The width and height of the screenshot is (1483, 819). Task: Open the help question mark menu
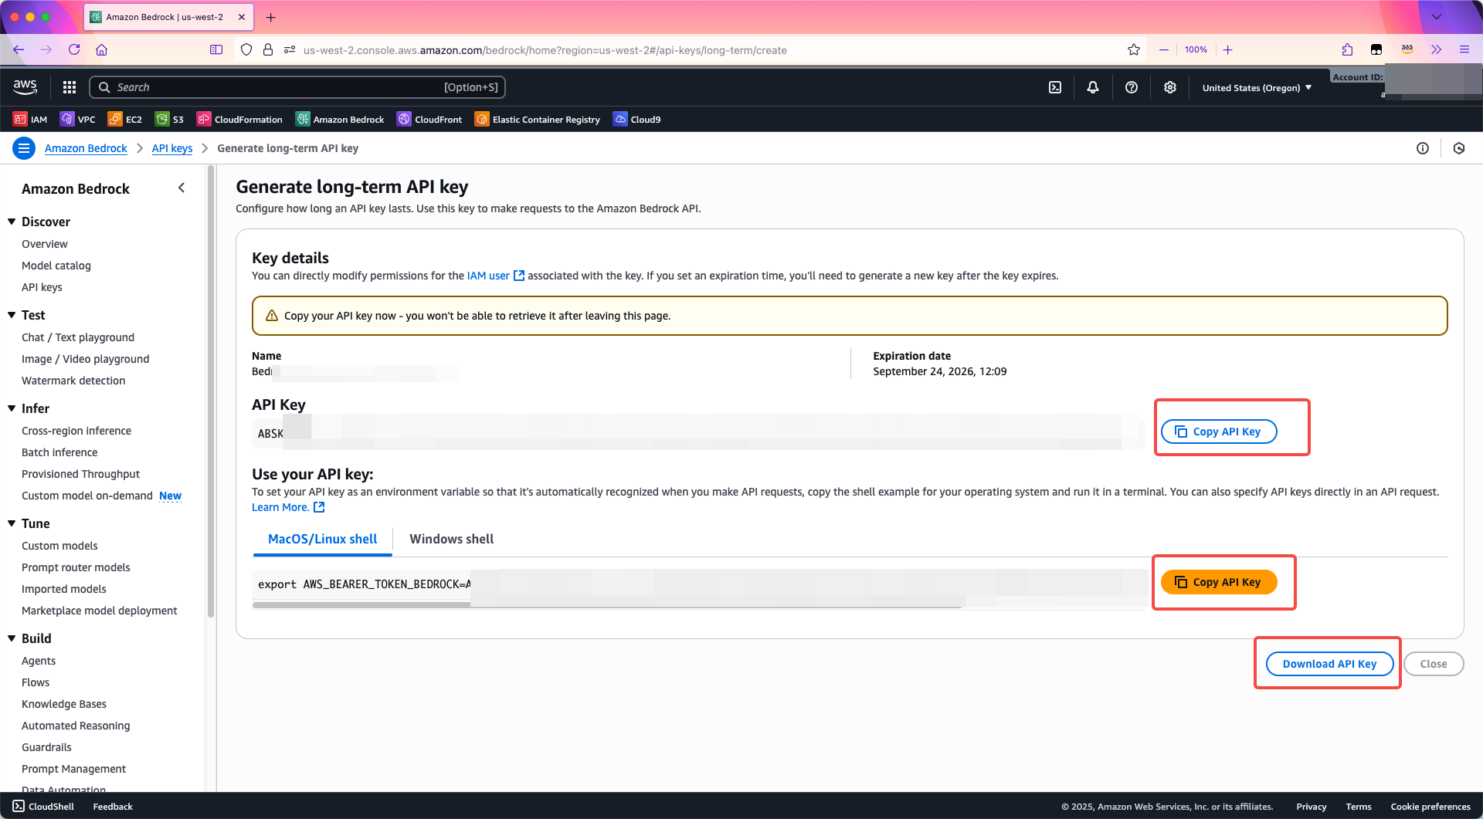[1132, 87]
